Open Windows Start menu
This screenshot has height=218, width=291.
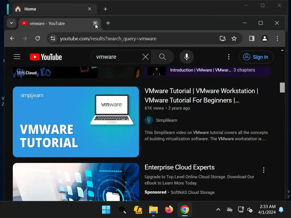click(x=106, y=210)
